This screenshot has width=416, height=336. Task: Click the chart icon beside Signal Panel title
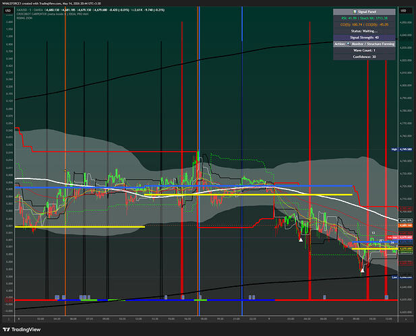[355, 11]
